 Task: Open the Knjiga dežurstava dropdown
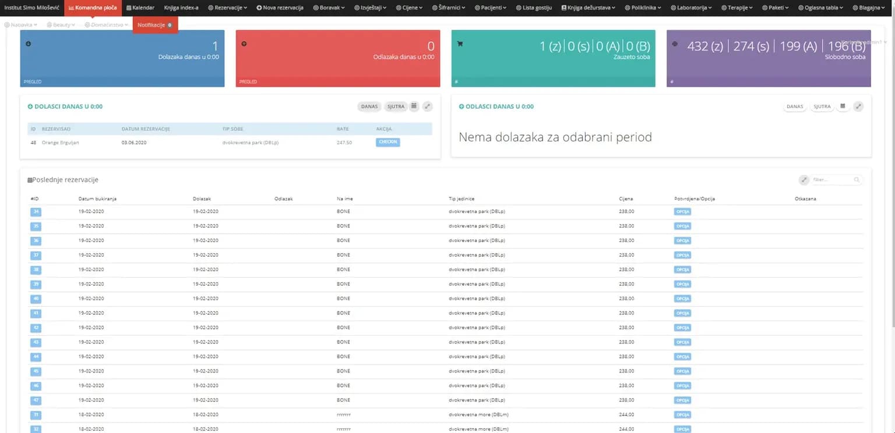587,8
